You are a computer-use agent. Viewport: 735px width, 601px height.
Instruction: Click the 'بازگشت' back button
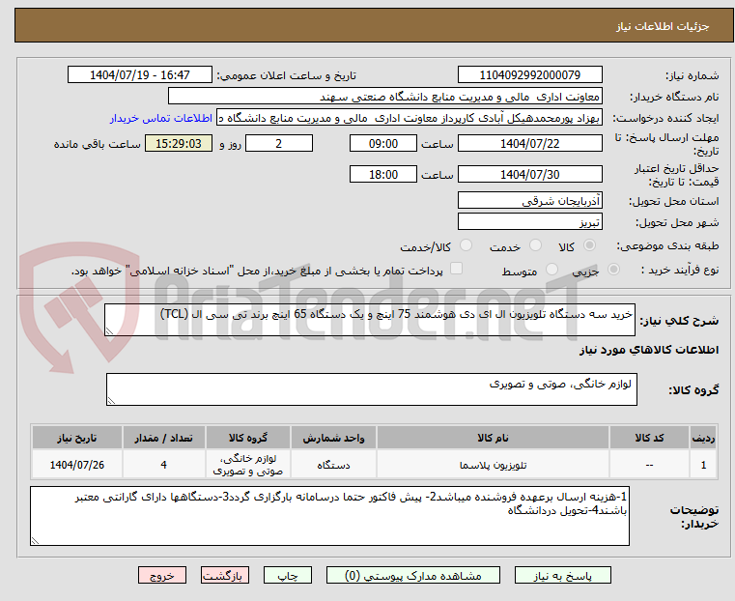click(225, 575)
